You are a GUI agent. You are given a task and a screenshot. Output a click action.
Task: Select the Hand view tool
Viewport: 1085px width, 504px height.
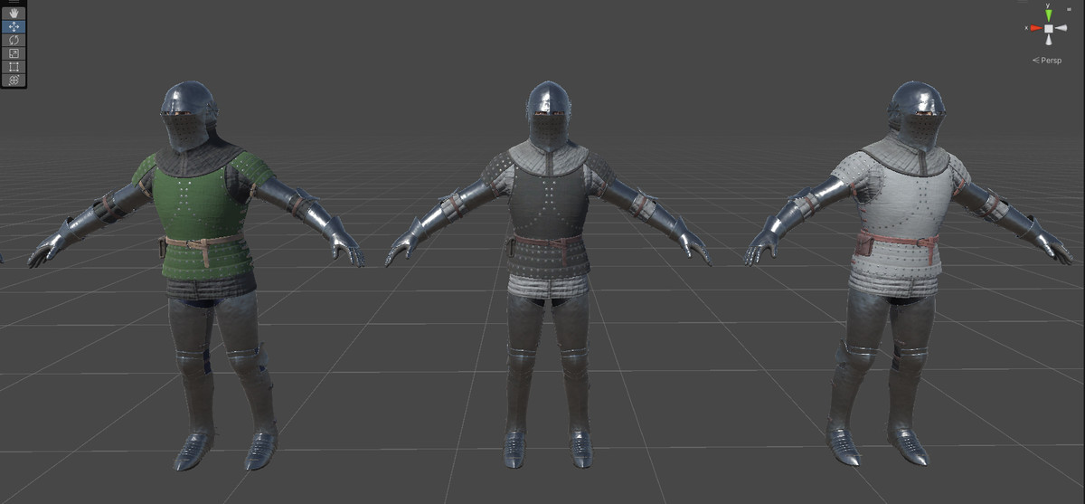14,14
